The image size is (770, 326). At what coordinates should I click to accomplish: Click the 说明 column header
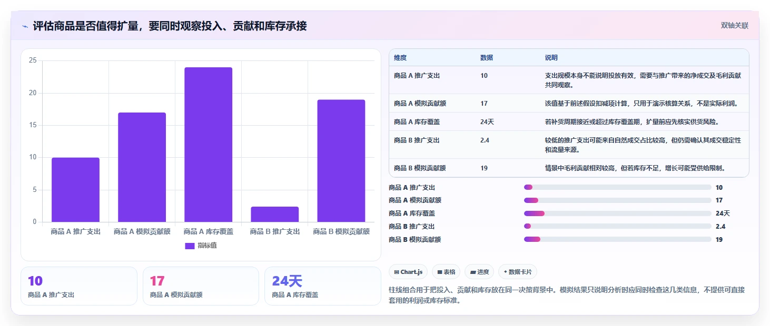[x=551, y=57]
